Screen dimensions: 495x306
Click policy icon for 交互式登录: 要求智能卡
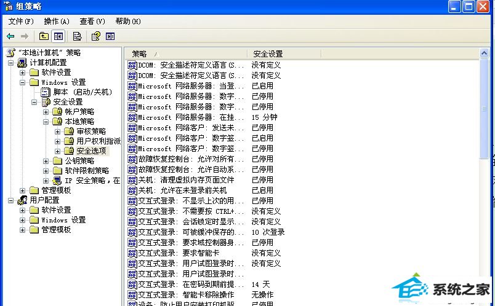coord(132,253)
